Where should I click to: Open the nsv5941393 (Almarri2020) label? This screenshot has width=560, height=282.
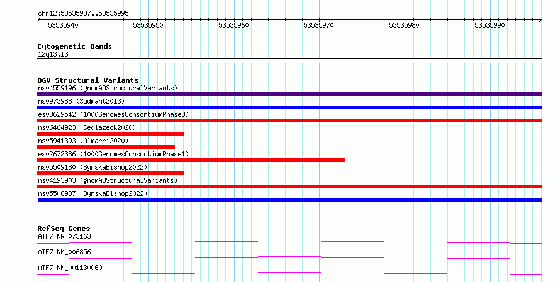pos(83,141)
